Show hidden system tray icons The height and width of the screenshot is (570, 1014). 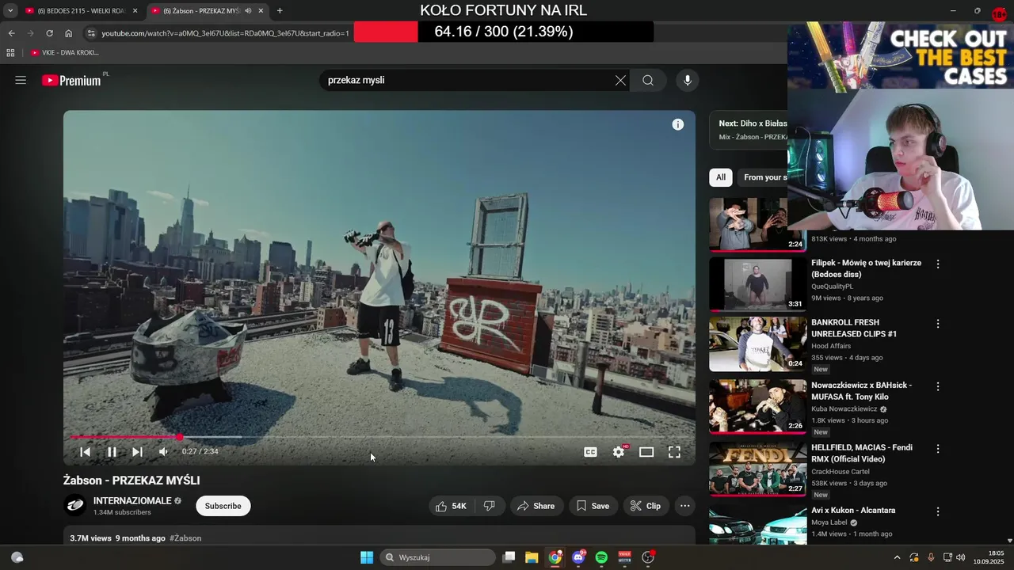pyautogui.click(x=897, y=557)
